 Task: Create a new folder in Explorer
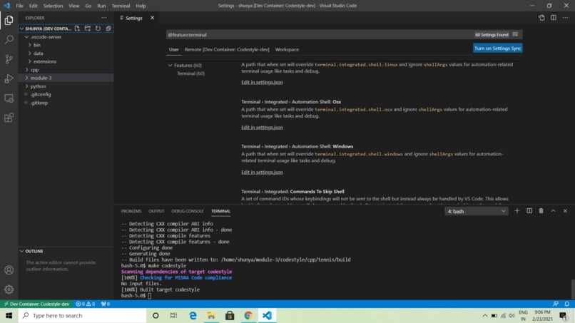88,29
